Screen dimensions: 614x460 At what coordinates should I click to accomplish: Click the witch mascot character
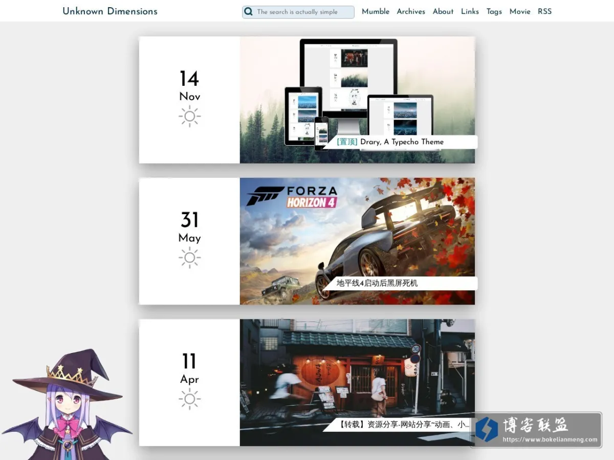[x=67, y=405]
